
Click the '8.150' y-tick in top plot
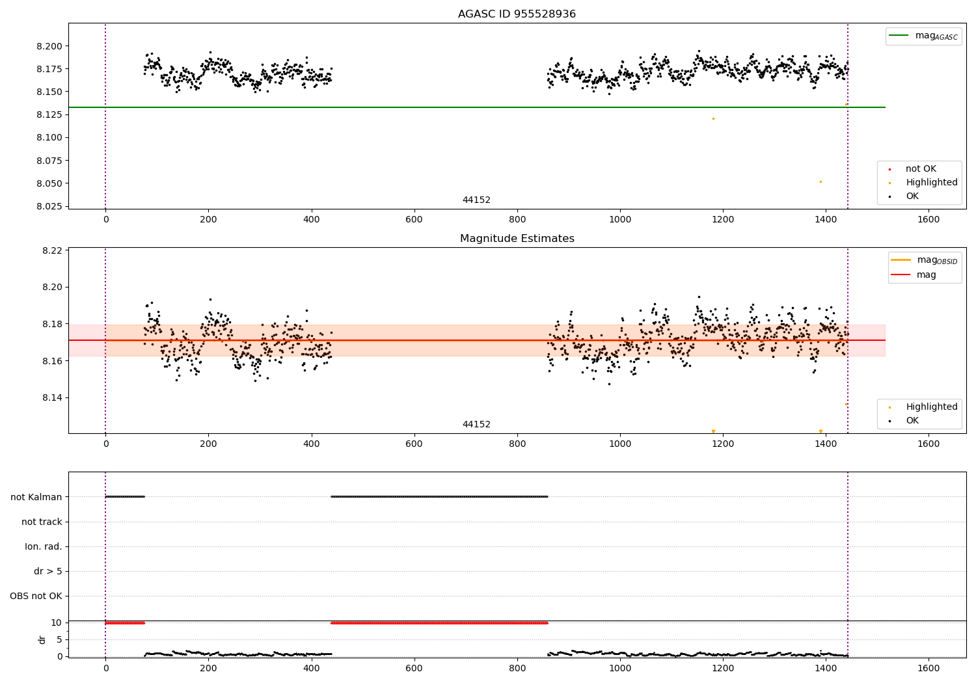coord(49,92)
